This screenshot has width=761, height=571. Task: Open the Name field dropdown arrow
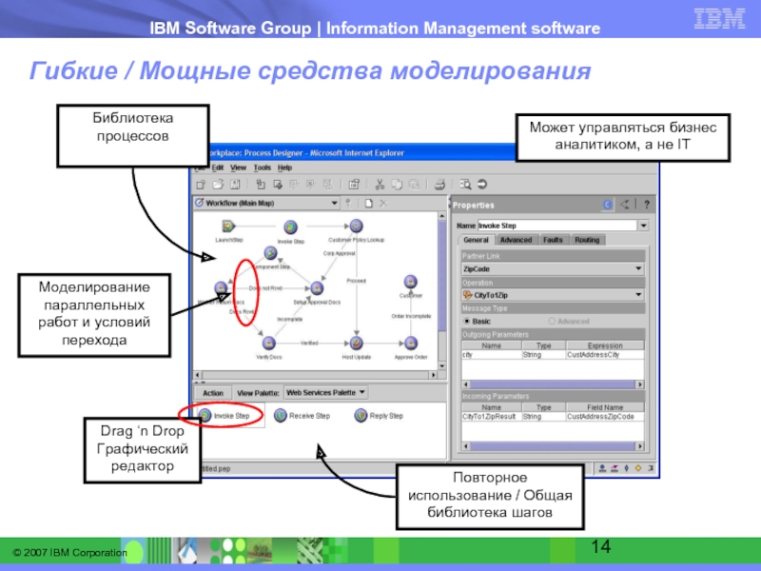[643, 226]
